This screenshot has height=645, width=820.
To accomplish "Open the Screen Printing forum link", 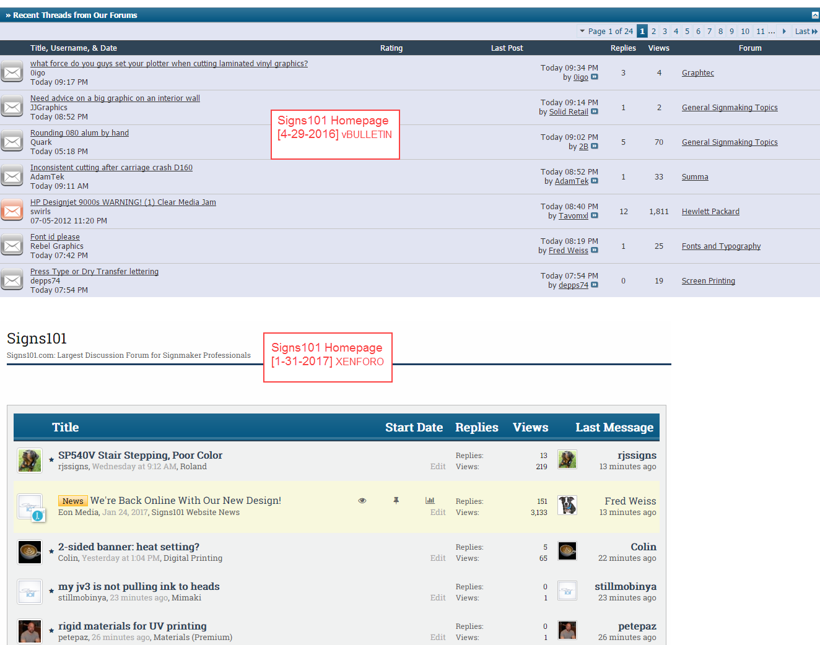I will [x=709, y=280].
